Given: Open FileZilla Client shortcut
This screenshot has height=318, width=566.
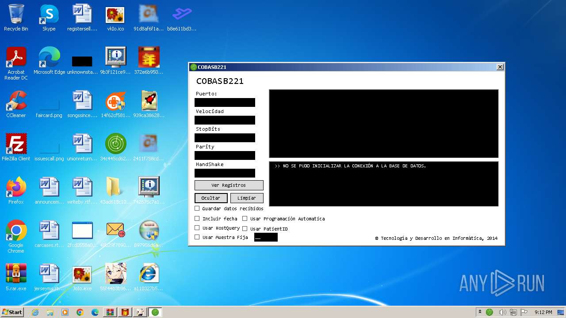Looking at the screenshot, I should coord(16,148).
